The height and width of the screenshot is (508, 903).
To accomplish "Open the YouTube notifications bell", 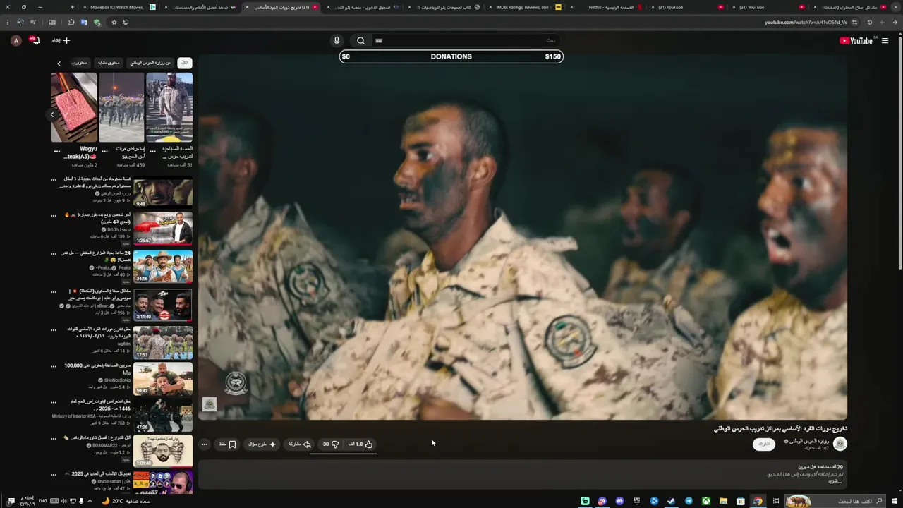I will click(35, 40).
